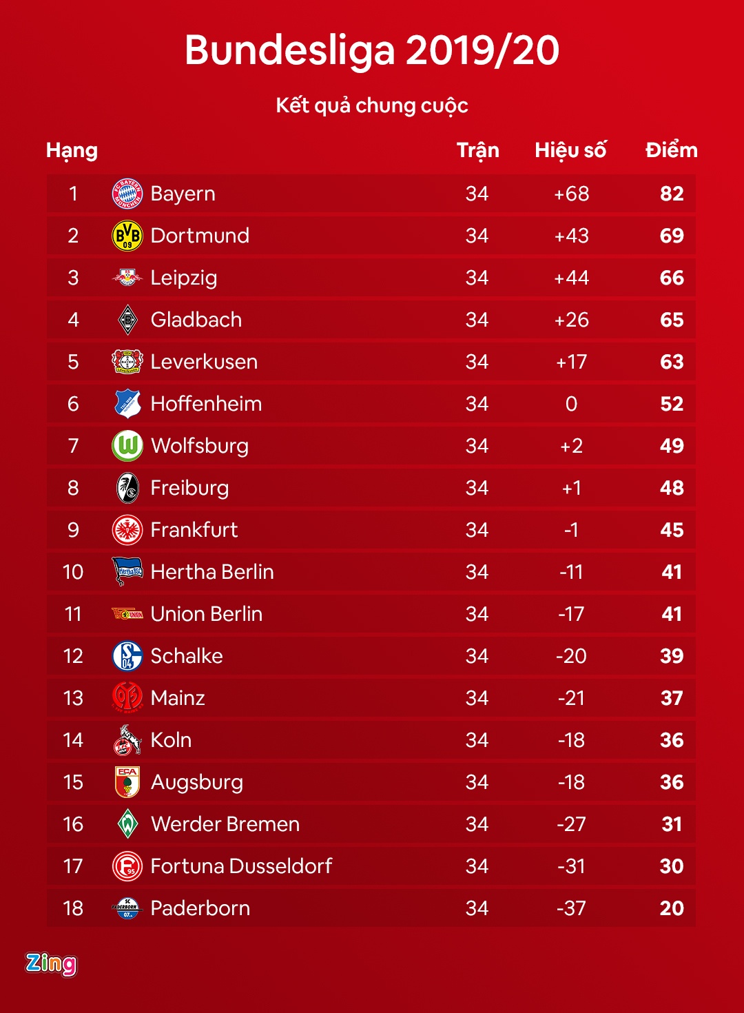Click the Zing watermark logo
Screen dimensions: 744x1013
[x=51, y=963]
